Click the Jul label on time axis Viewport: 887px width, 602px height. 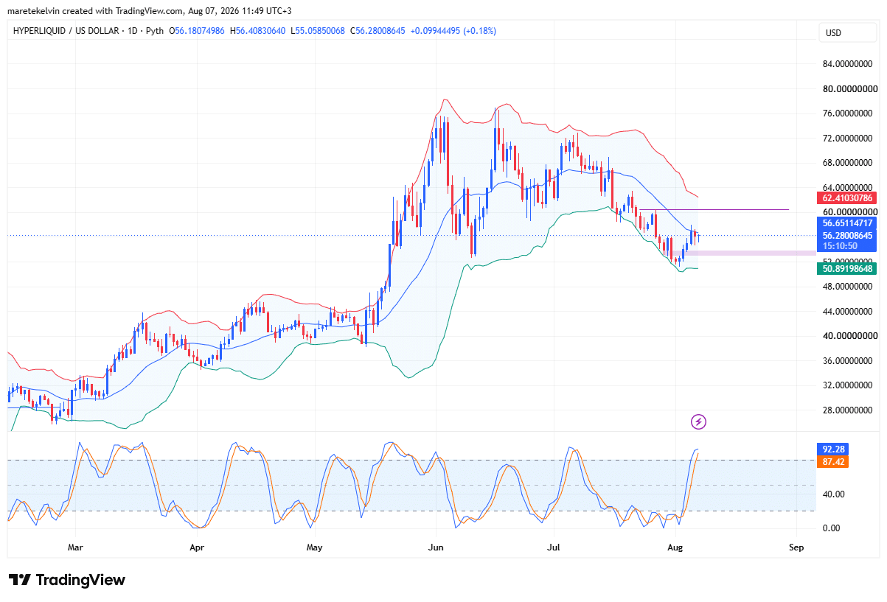[554, 548]
